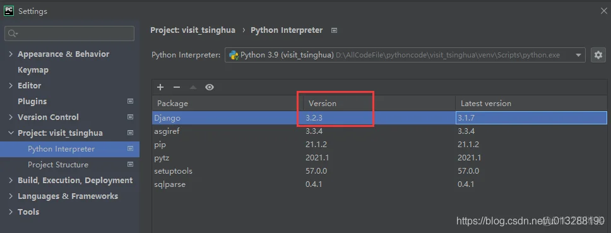Viewport: 611px width, 233px height.
Task: Click the project-level icon beside Project Structure
Action: click(130, 164)
